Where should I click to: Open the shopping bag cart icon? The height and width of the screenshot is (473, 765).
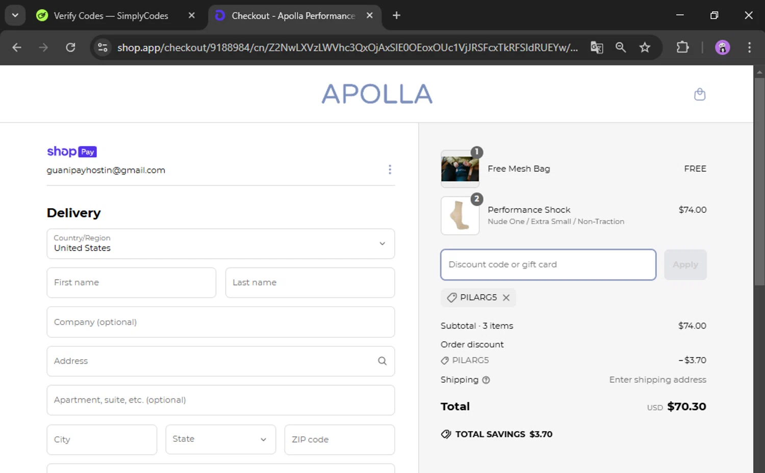pos(700,94)
